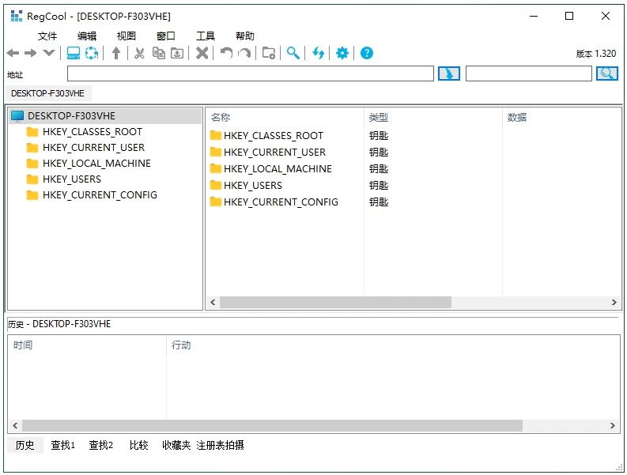The height and width of the screenshot is (475, 627).
Task: Click the blue computer registry icon
Action: point(74,53)
